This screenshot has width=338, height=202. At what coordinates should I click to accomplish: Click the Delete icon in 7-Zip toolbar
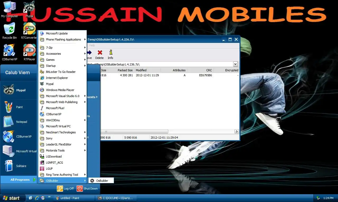point(100,55)
